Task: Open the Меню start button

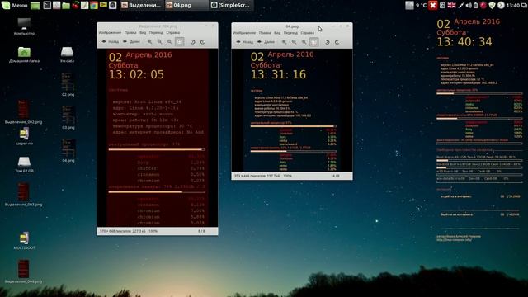Action: 15,5
